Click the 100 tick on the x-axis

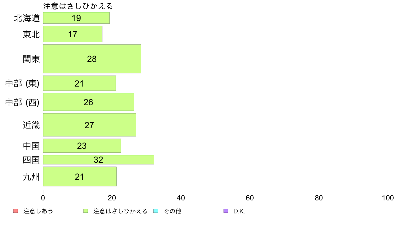388,198
